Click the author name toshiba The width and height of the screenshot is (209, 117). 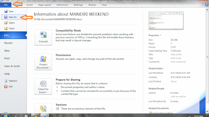174,93
